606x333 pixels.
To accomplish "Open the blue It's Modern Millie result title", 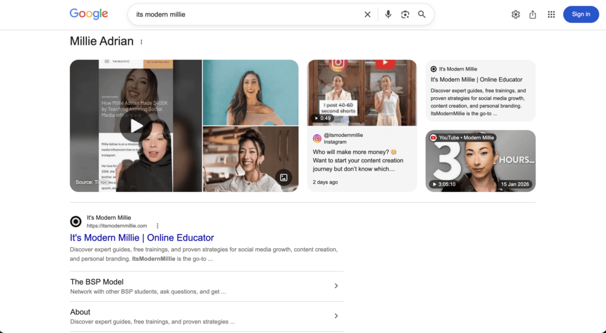I will click(x=142, y=238).
